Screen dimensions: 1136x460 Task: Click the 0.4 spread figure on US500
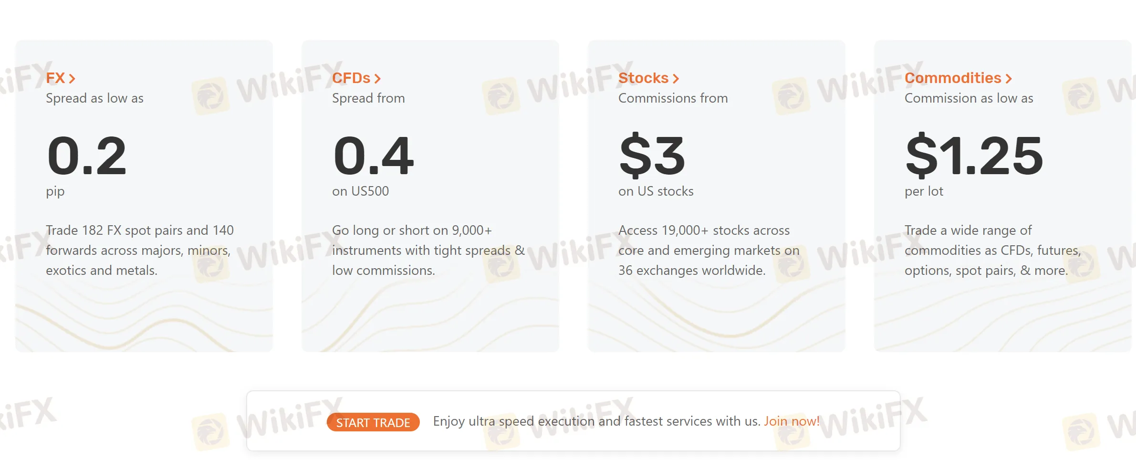click(373, 156)
